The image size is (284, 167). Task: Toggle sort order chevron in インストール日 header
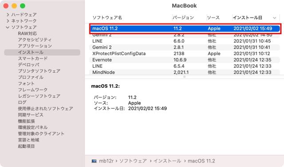pyautogui.click(x=274, y=18)
